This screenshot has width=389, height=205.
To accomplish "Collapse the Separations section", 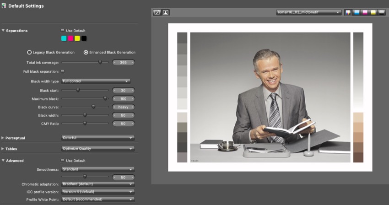I will [x=3, y=31].
